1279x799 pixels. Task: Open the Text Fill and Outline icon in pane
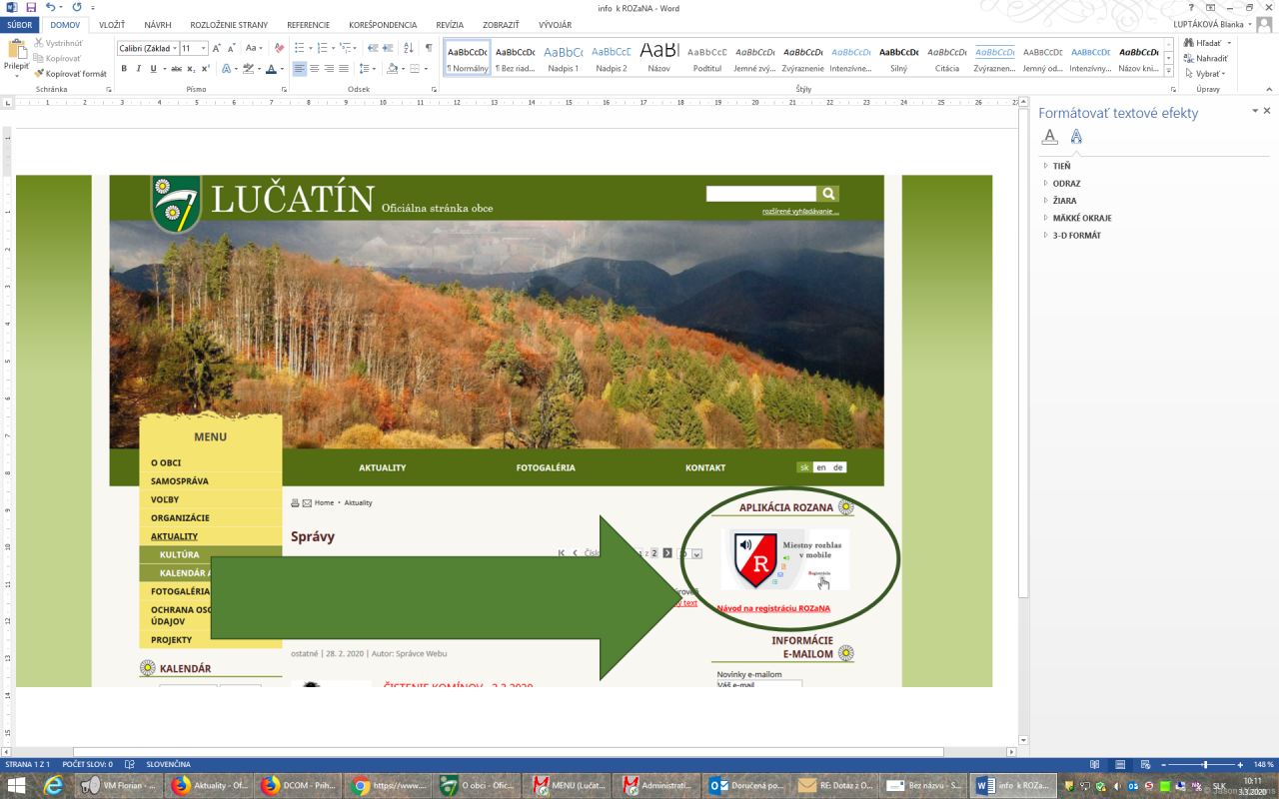tap(1049, 137)
